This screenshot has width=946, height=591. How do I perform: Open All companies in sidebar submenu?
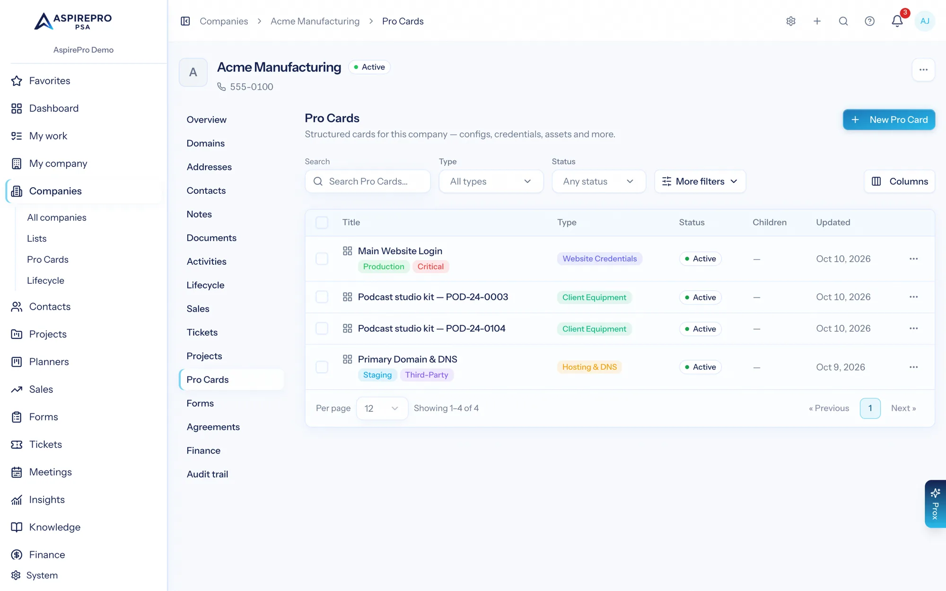(x=57, y=217)
